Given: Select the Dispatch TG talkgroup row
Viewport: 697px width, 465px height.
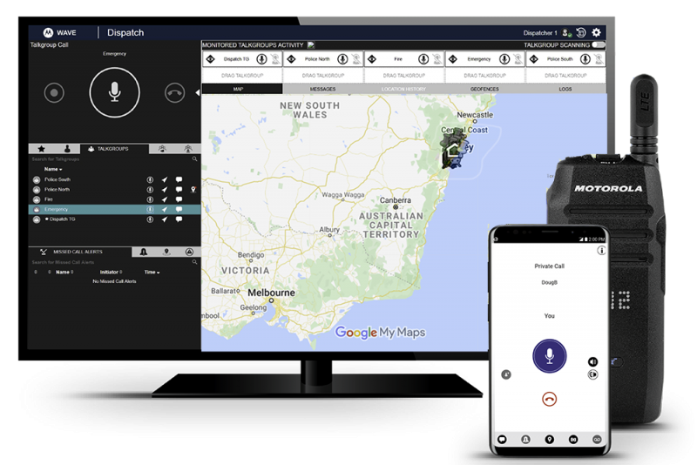Looking at the screenshot, I should coord(114,219).
